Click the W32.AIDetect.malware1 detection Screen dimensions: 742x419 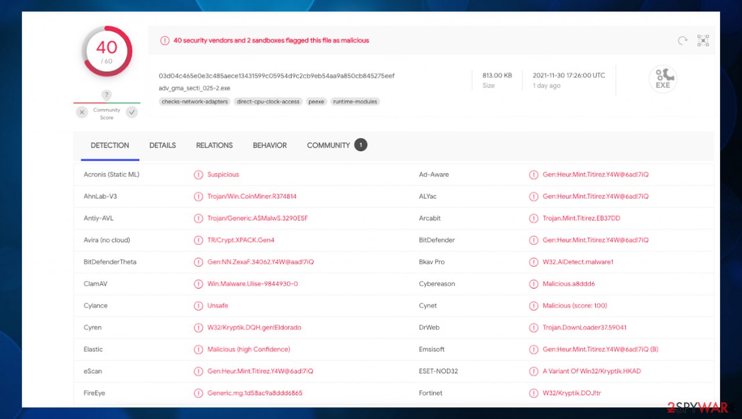(578, 262)
